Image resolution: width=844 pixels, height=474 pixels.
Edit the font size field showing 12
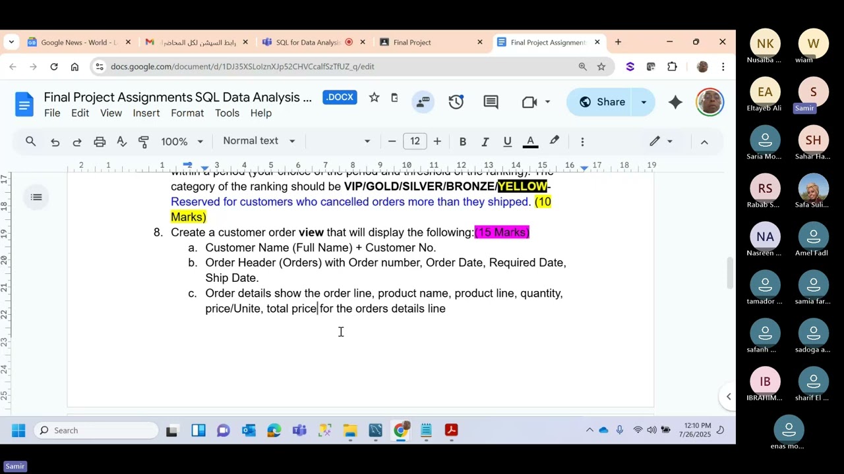click(415, 142)
